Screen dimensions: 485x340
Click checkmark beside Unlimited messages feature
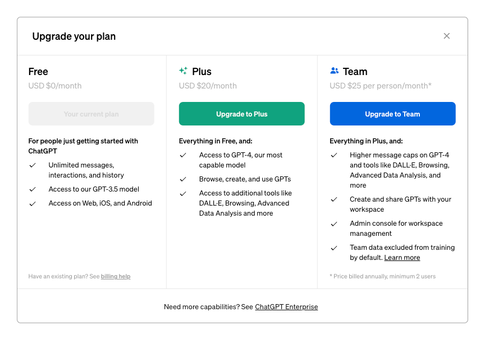(33, 165)
